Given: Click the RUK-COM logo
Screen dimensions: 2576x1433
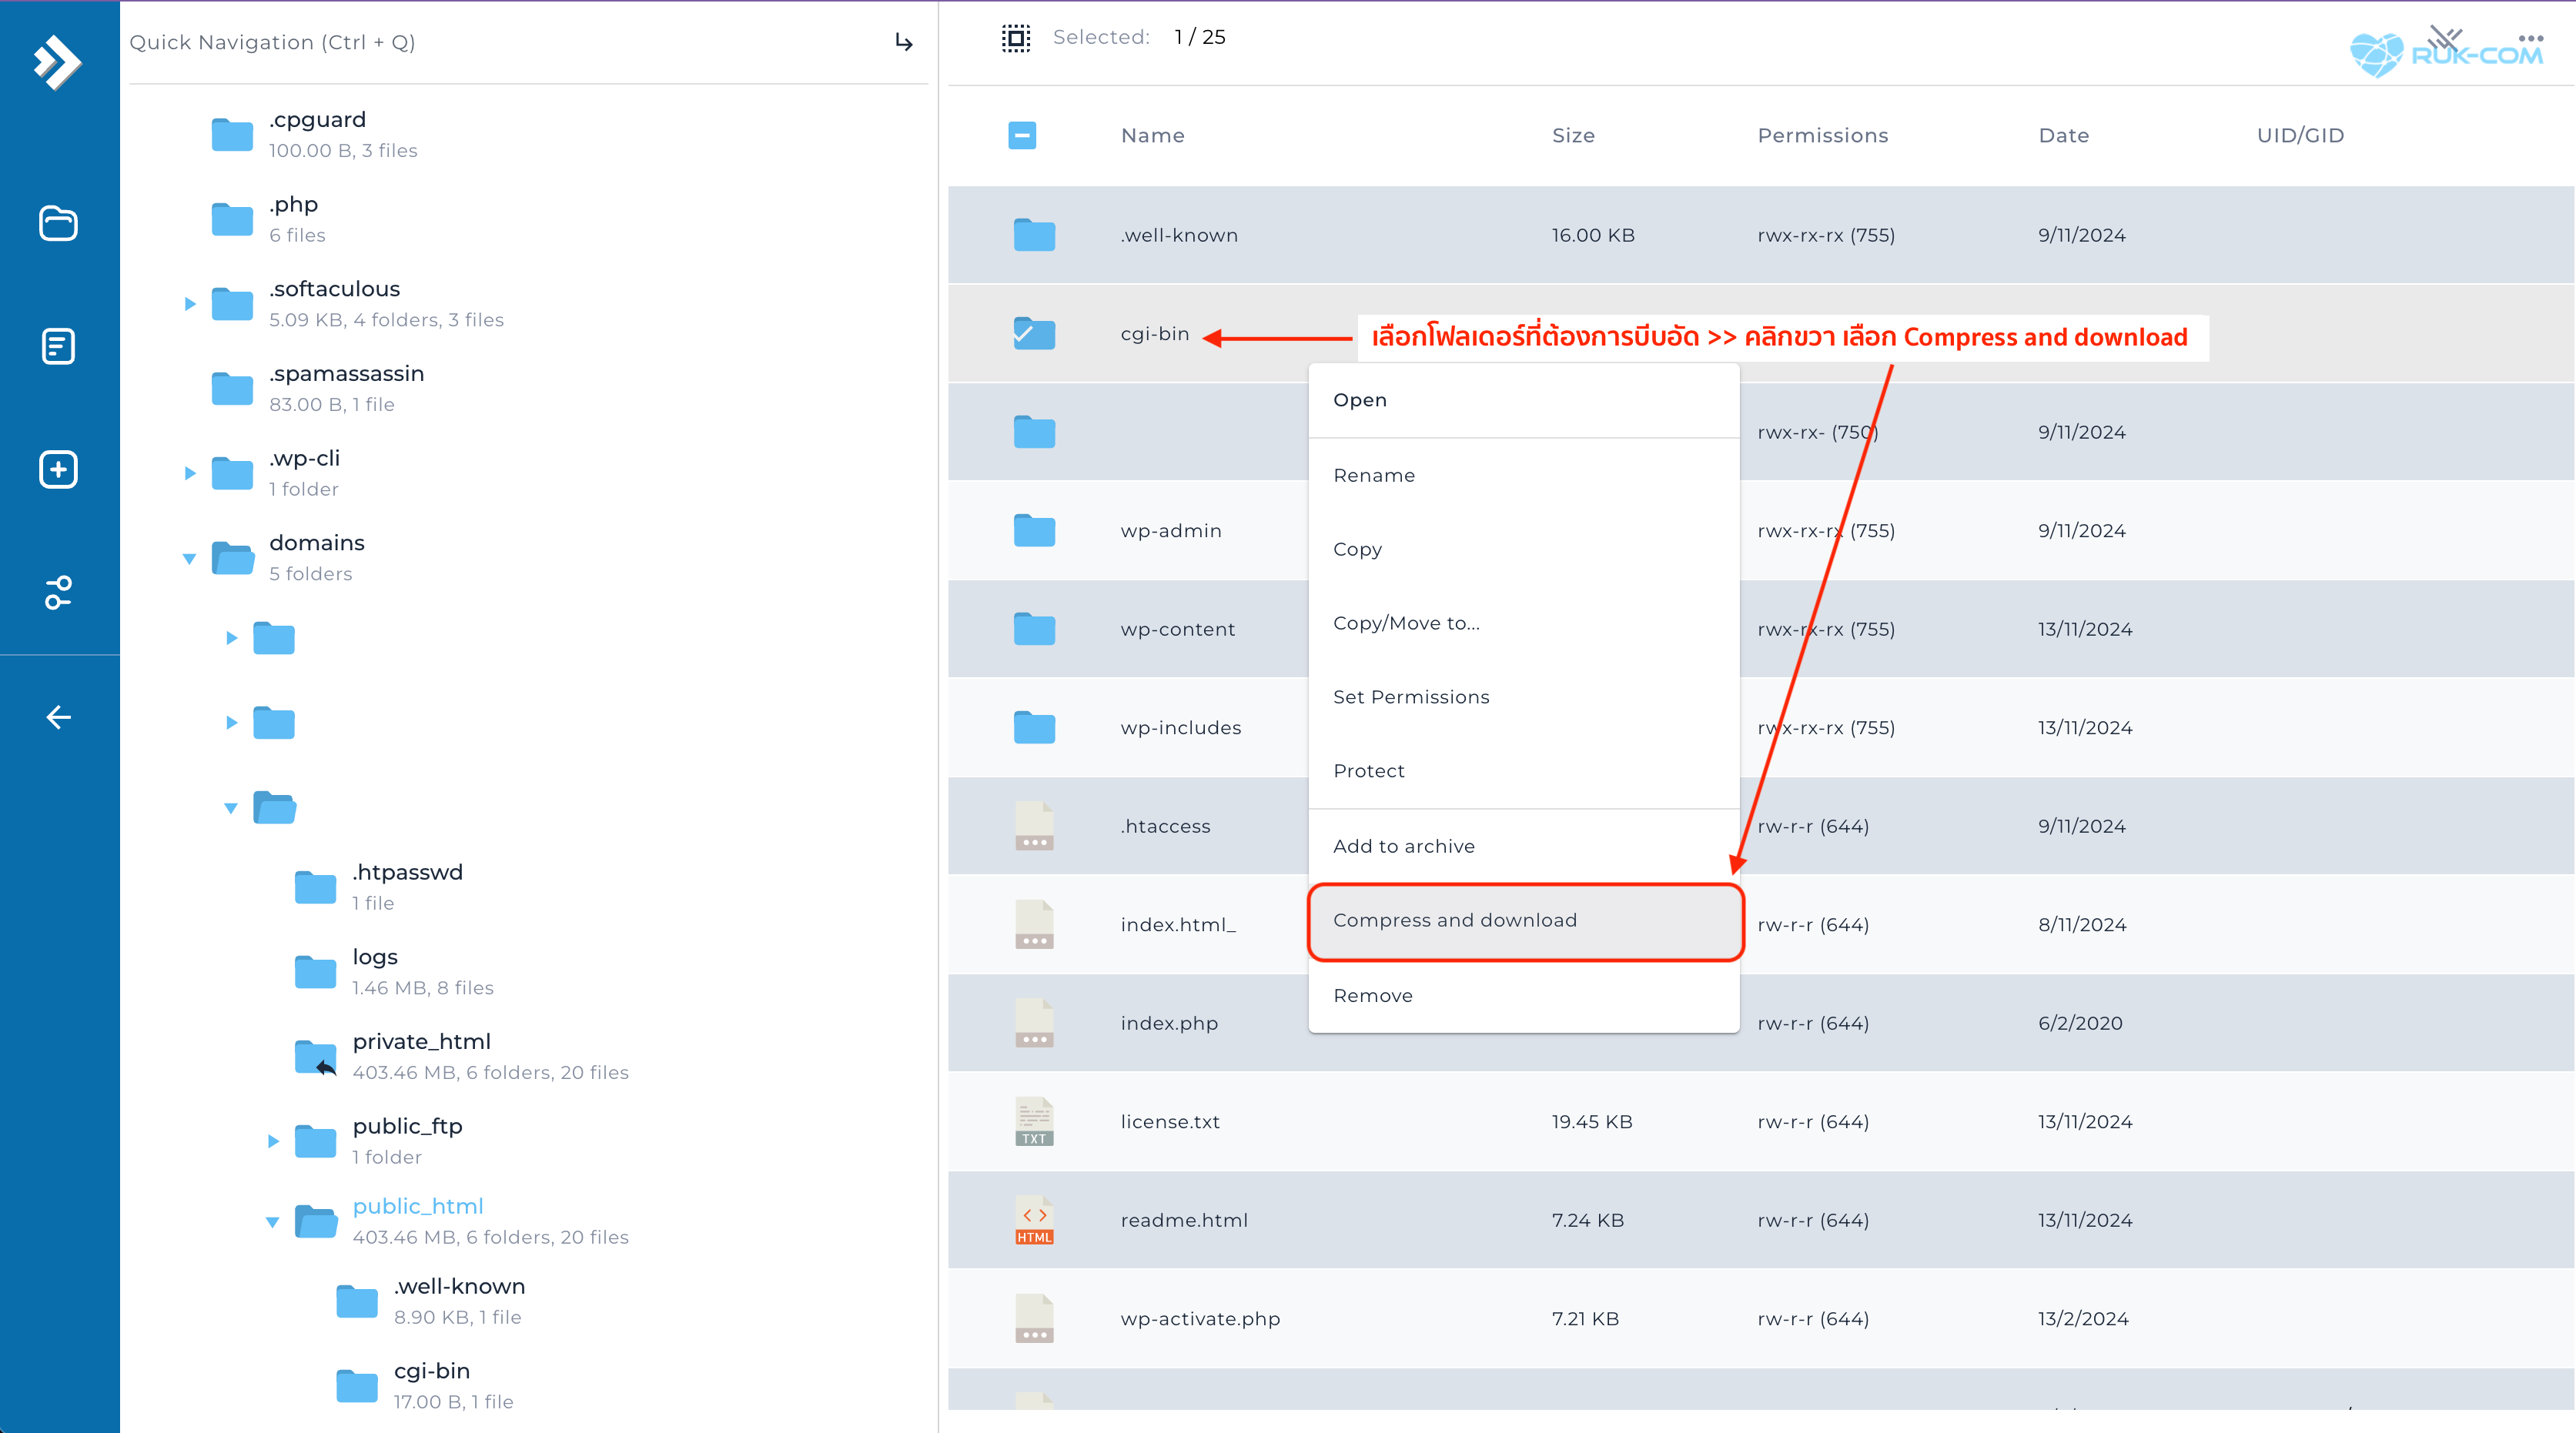Looking at the screenshot, I should click(x=2446, y=54).
